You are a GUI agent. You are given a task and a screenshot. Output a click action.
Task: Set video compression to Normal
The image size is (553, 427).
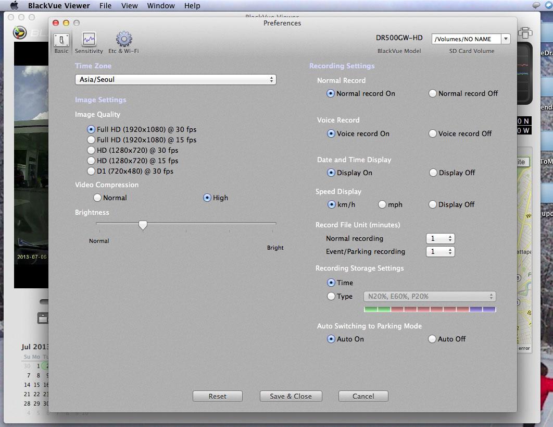coord(97,198)
